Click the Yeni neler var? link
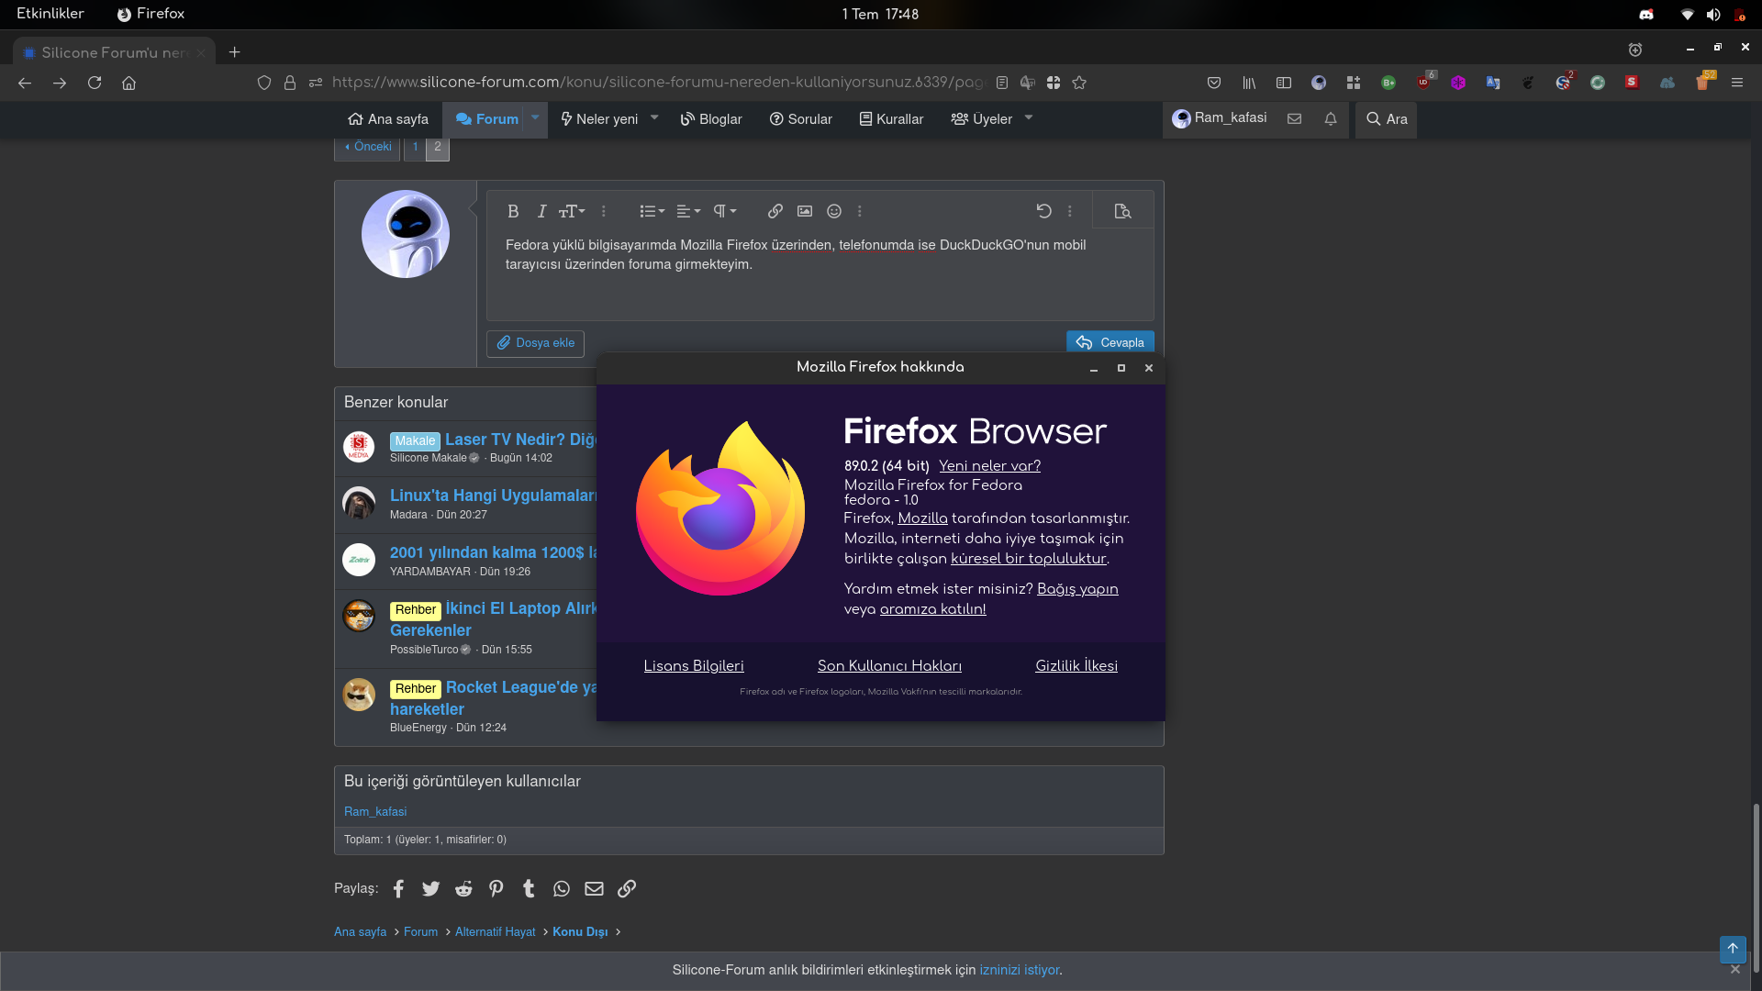The height and width of the screenshot is (991, 1762). 989,466
